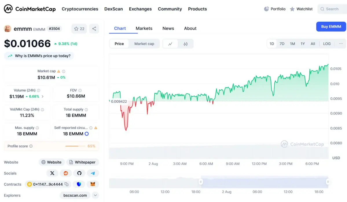Click into the Search field
347x202 pixels.
click(x=332, y=9)
